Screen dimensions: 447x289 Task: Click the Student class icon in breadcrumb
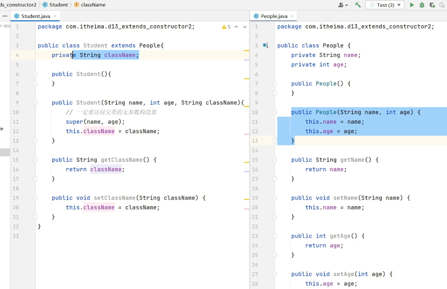45,5
